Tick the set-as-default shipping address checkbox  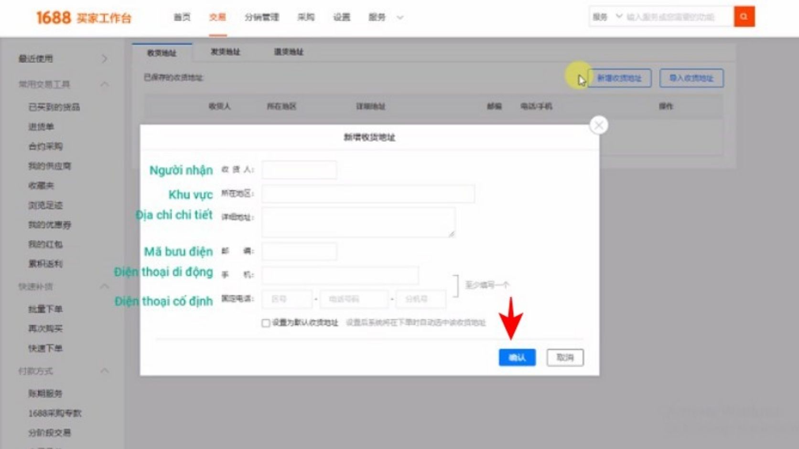266,323
